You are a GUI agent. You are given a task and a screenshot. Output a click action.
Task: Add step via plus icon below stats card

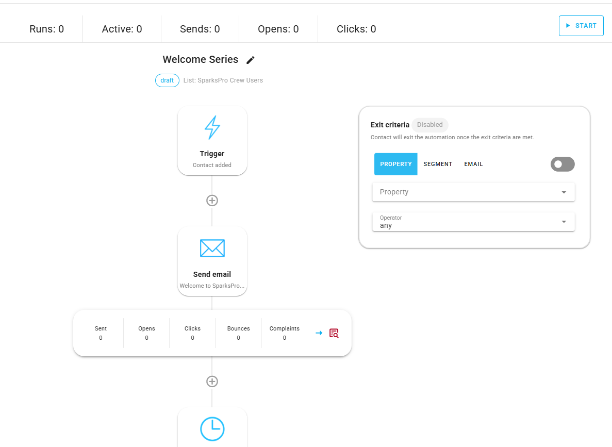(212, 382)
